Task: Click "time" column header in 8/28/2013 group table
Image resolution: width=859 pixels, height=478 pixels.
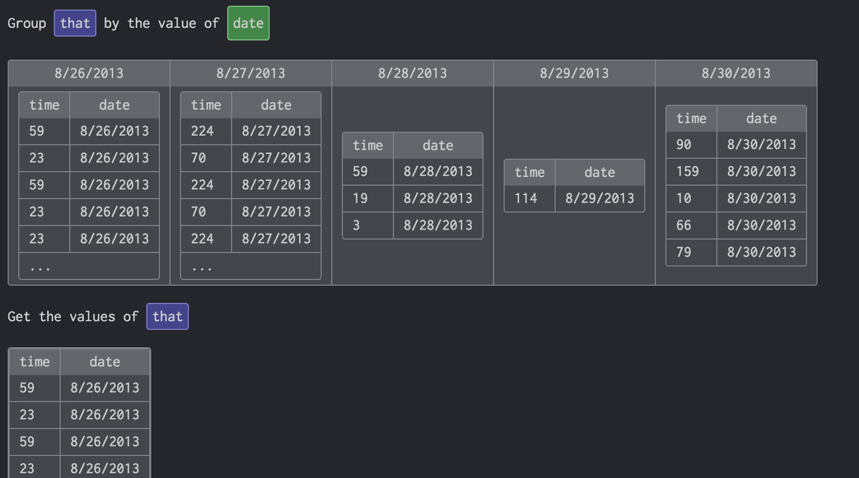Action: pos(368,145)
